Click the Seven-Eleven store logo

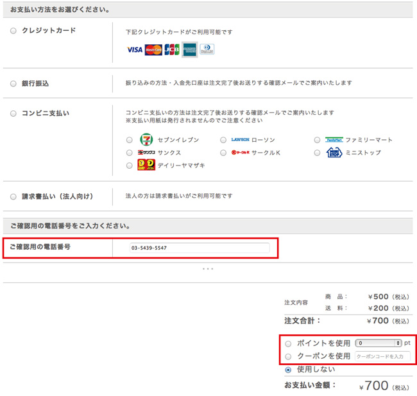pyautogui.click(x=146, y=139)
